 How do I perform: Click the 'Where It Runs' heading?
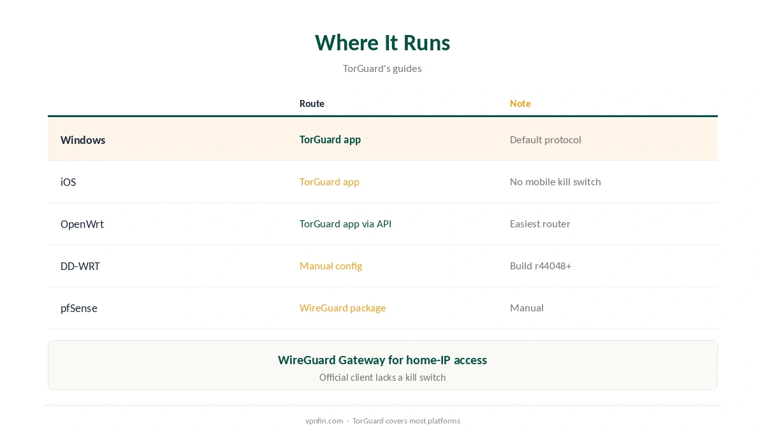tap(382, 43)
